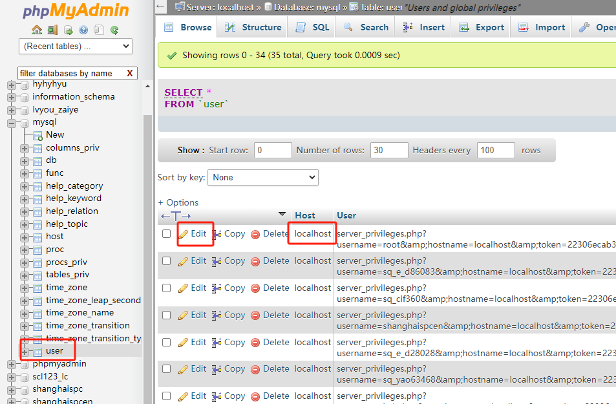Click the log out door icon
616x404 pixels.
[x=52, y=30]
